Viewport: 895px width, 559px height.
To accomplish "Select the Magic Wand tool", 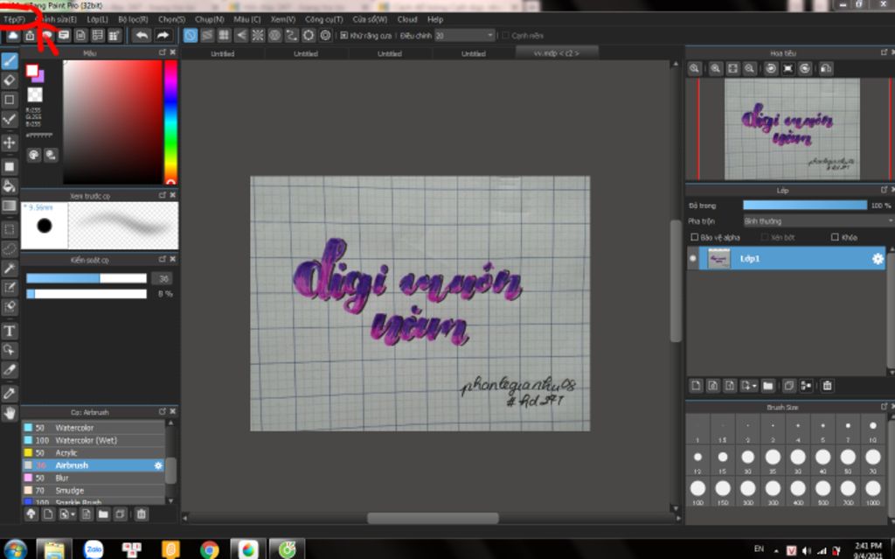I will tap(9, 269).
